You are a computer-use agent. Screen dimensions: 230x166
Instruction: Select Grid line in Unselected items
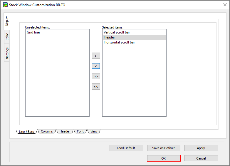click(33, 32)
